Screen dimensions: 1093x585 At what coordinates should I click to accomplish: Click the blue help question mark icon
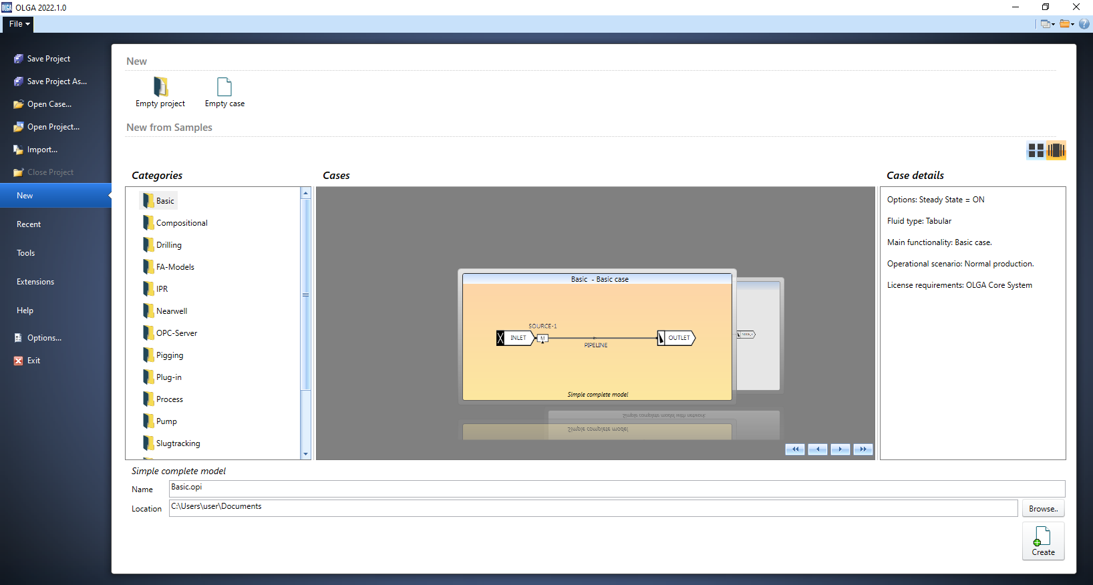point(1084,24)
